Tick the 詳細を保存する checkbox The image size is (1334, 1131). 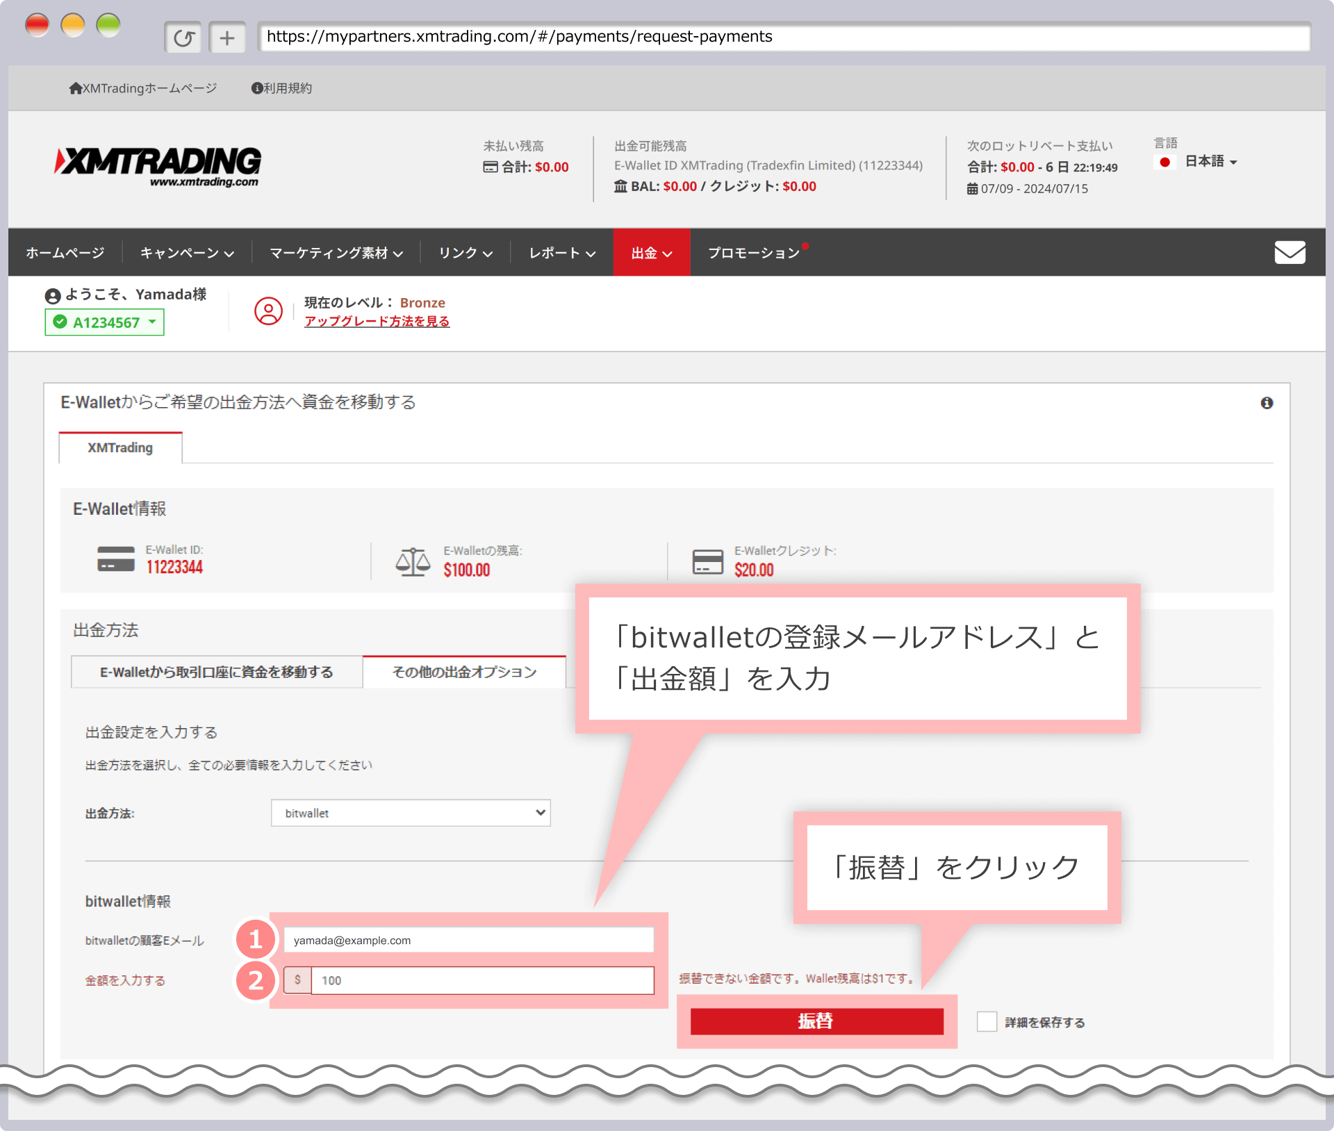click(987, 1022)
